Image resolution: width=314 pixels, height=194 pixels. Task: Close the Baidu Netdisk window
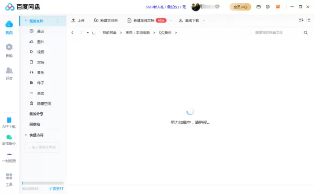coord(308,7)
